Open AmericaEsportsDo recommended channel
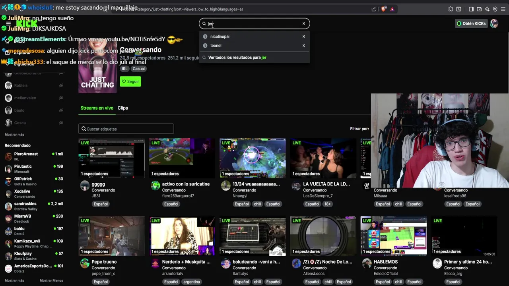This screenshot has height=286, width=509. point(34,268)
